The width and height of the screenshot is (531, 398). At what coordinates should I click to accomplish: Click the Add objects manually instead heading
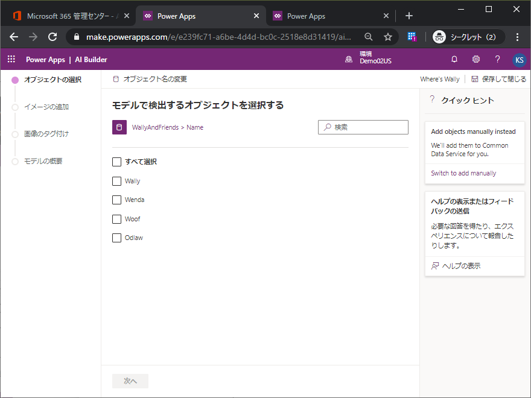[473, 131]
